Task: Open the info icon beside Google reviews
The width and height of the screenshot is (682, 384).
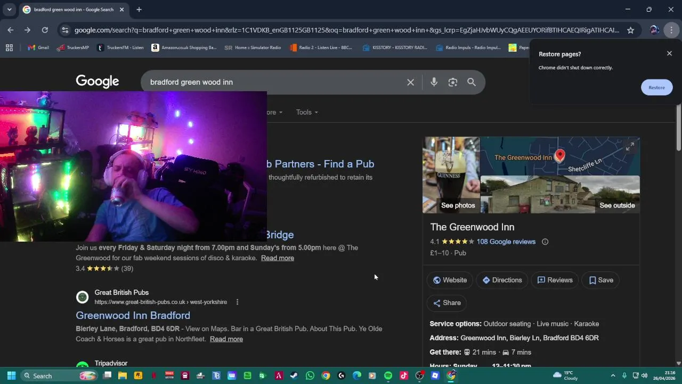Action: click(x=545, y=242)
